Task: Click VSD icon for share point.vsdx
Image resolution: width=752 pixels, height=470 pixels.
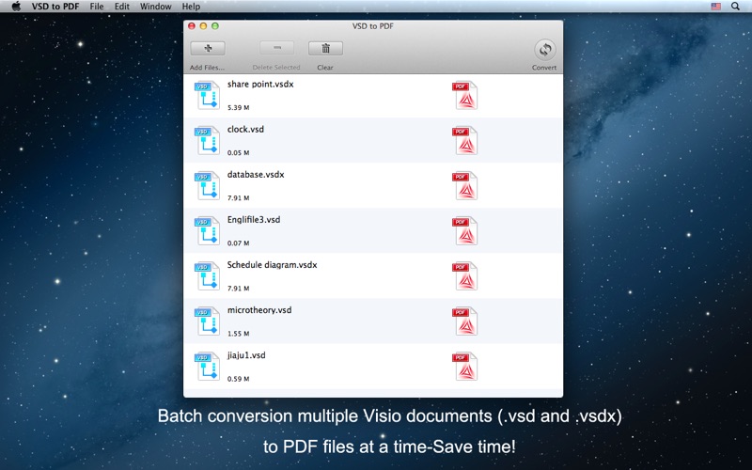Action: [207, 96]
